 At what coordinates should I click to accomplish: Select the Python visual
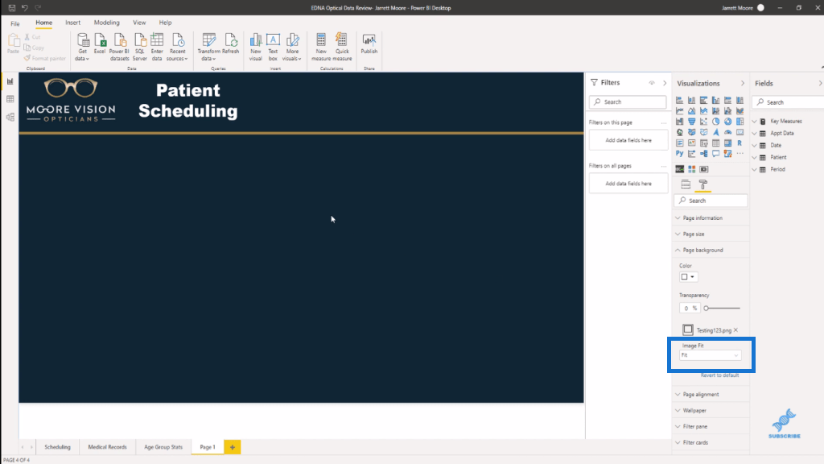pyautogui.click(x=679, y=154)
